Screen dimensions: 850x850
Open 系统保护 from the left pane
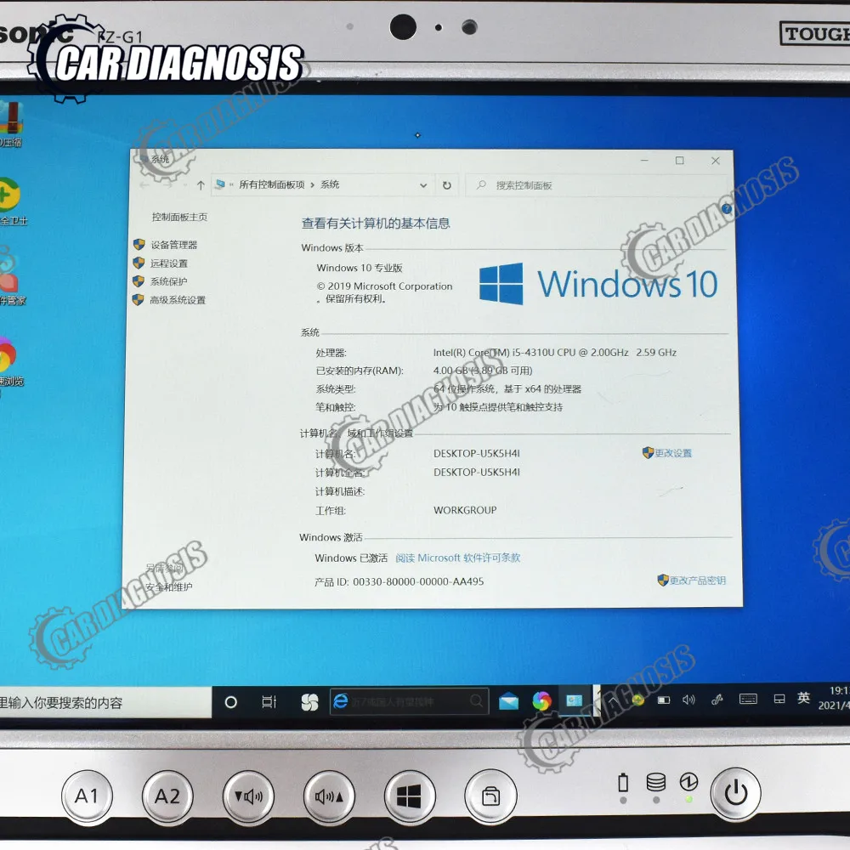168,282
